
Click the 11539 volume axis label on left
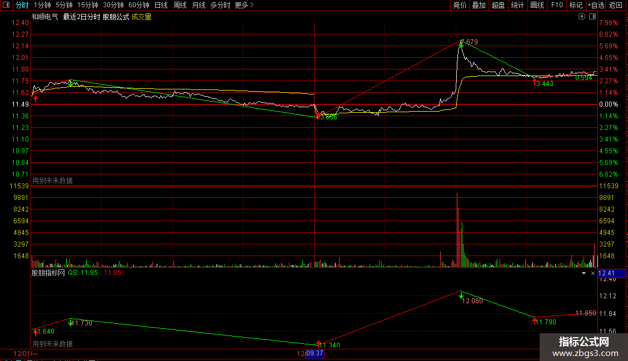click(19, 185)
